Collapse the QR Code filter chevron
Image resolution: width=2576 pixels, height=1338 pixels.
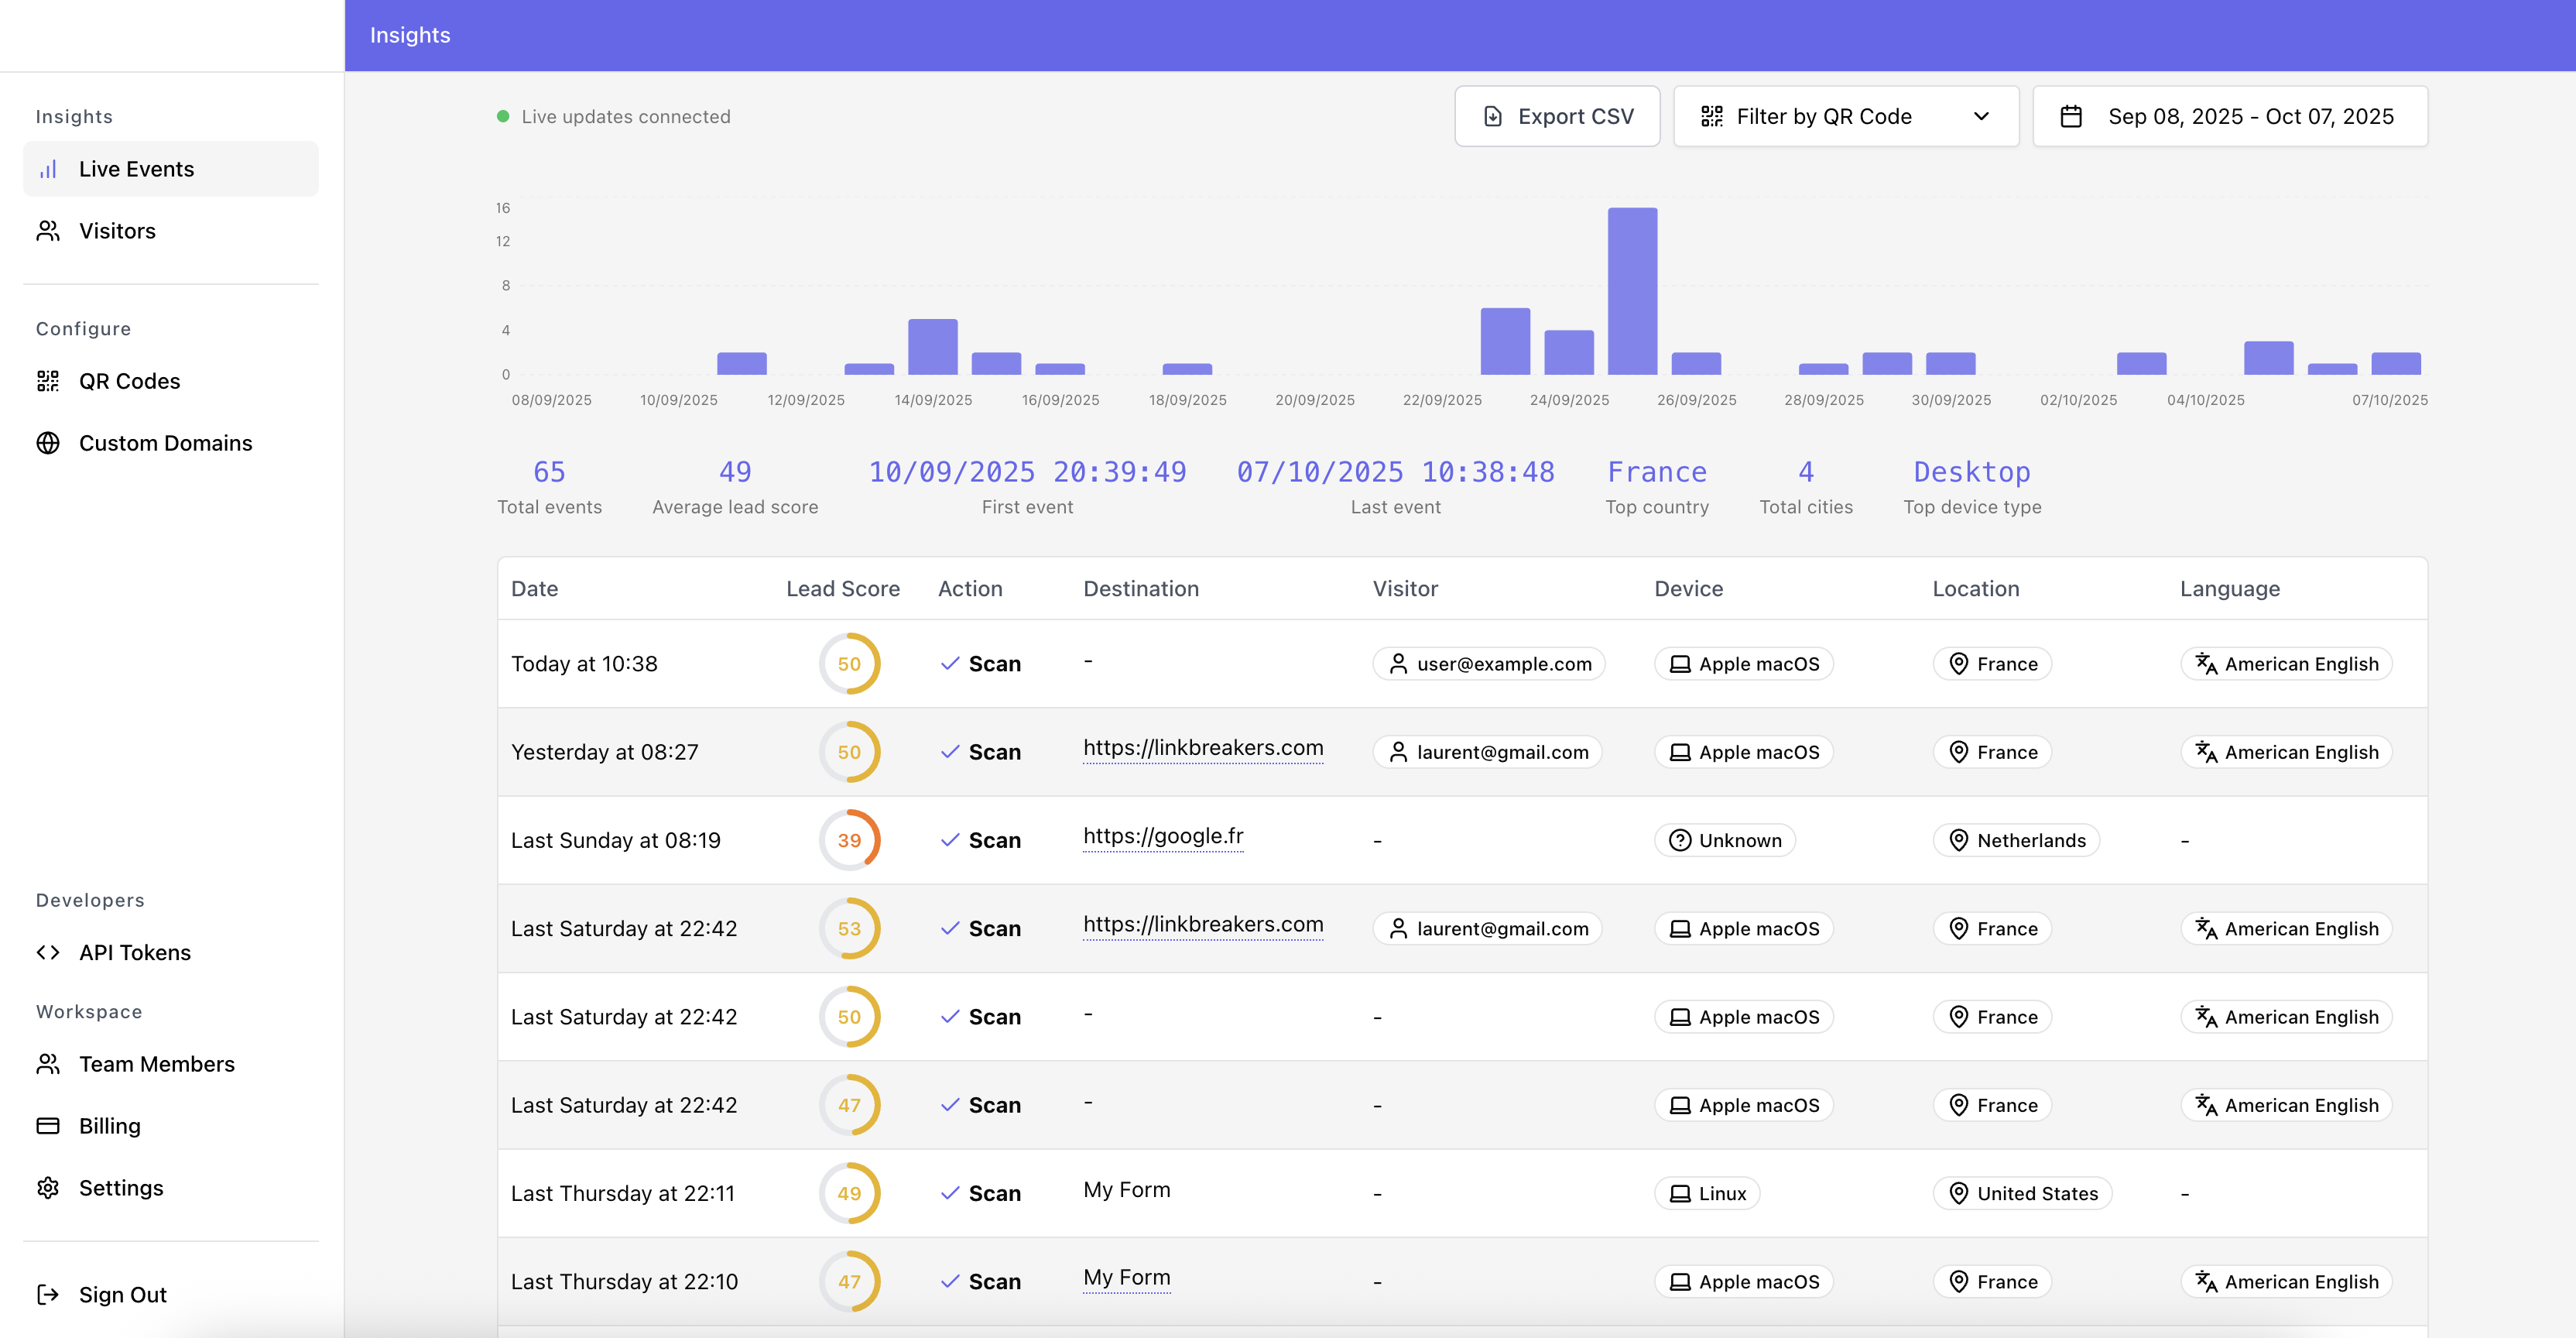(x=1981, y=116)
